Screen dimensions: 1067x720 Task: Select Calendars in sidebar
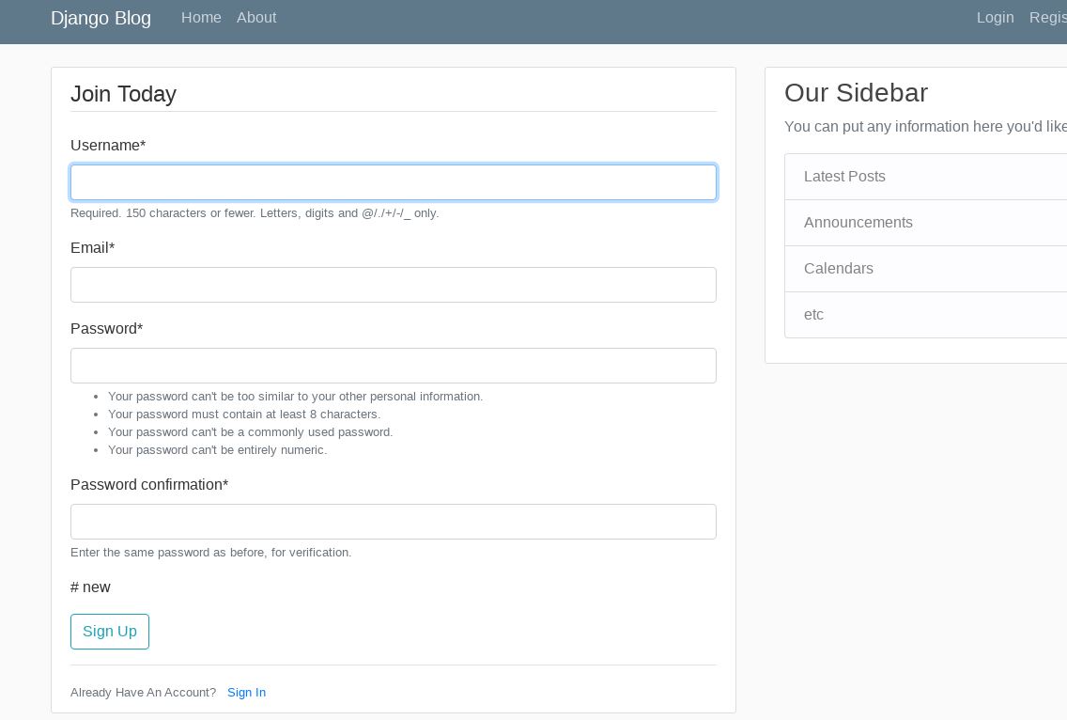point(838,269)
